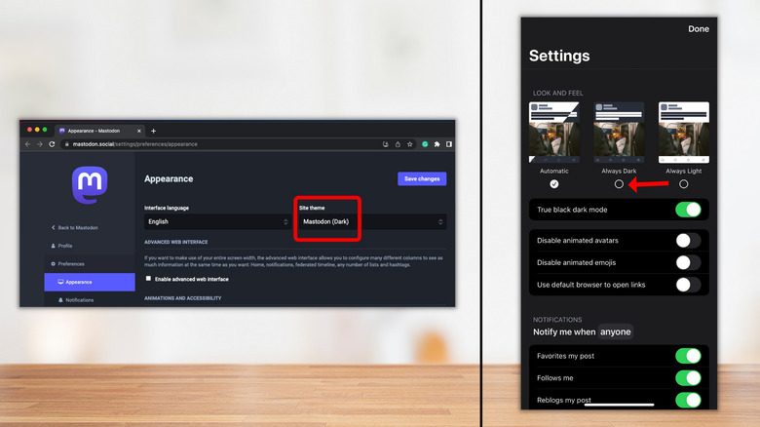Click the Save changes button
Viewport: 760px width, 427px height.
422,178
